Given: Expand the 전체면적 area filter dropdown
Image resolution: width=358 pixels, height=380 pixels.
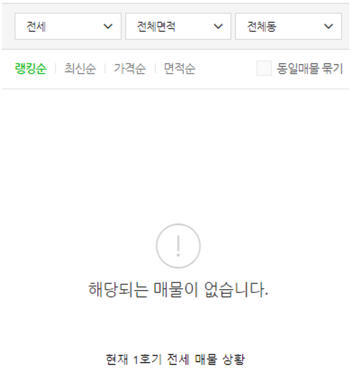Looking at the screenshot, I should pos(178,26).
